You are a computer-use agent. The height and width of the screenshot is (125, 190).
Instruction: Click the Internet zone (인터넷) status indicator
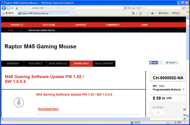point(136,122)
